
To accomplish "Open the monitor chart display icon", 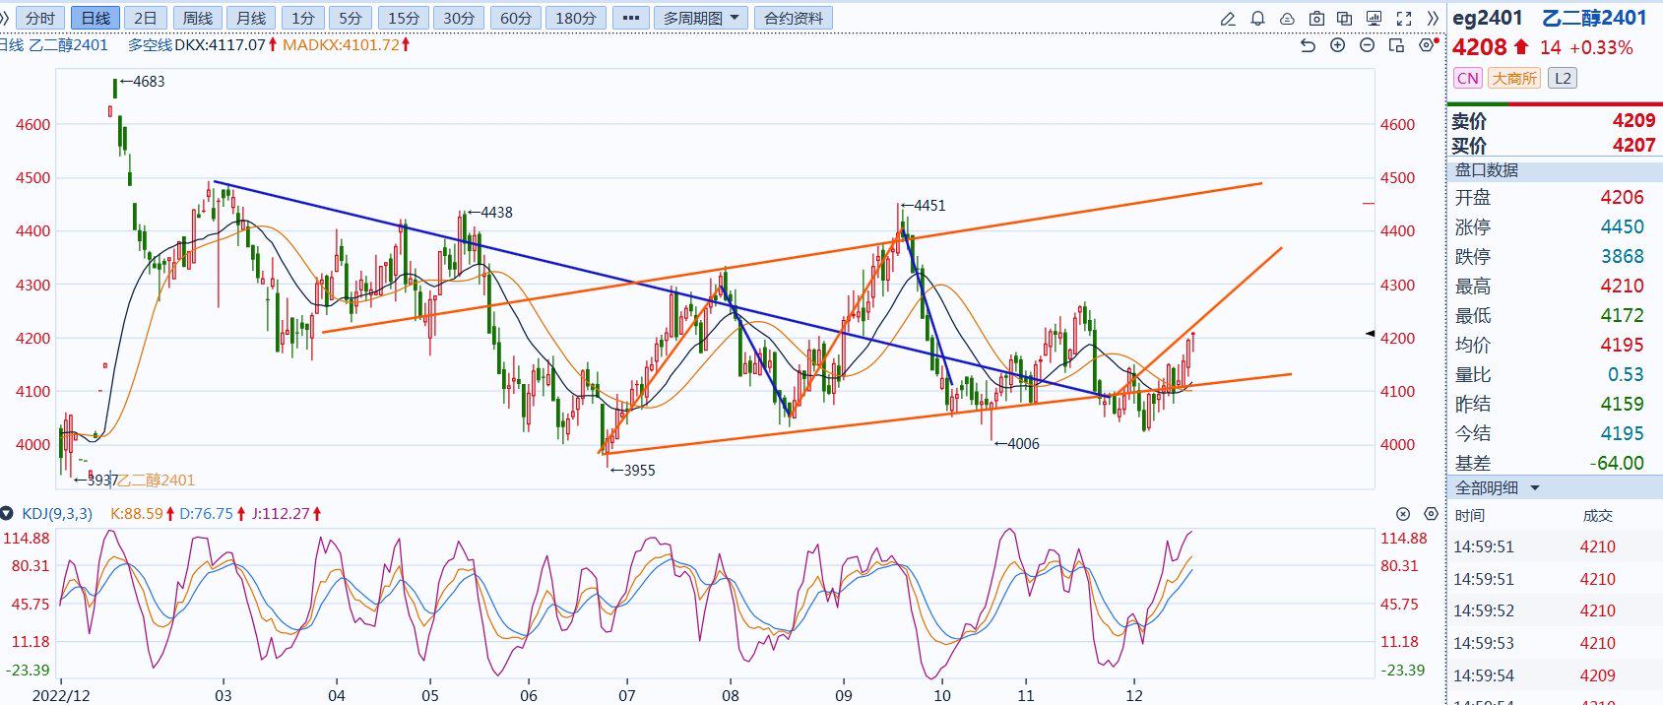I will tap(1375, 19).
